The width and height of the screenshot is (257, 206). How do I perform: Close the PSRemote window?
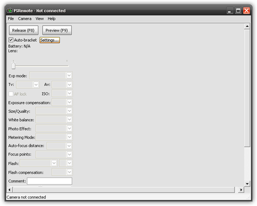(246, 11)
